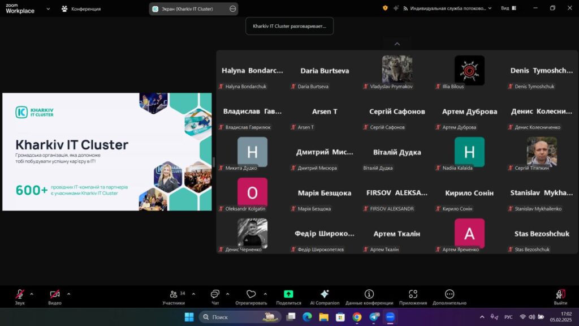
Task: Click the Zoom icon on taskbar
Action: pos(390,317)
